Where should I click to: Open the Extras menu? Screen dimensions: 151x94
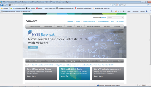143,11
